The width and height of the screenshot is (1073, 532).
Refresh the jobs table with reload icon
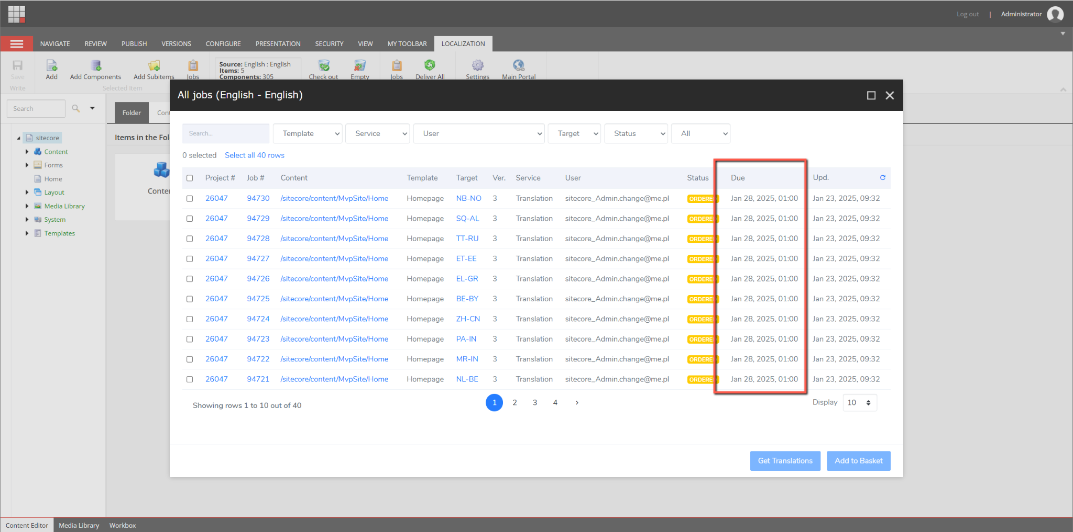point(883,177)
